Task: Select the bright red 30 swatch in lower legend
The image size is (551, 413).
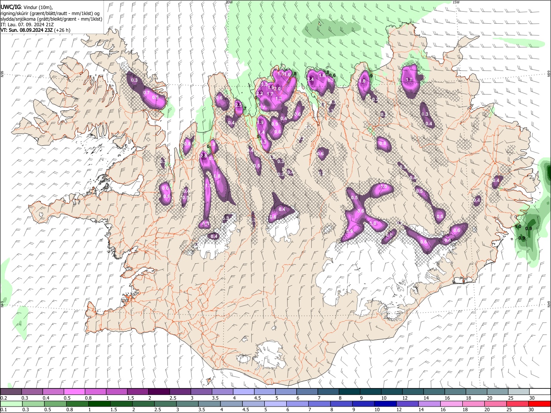Action: coord(539,404)
